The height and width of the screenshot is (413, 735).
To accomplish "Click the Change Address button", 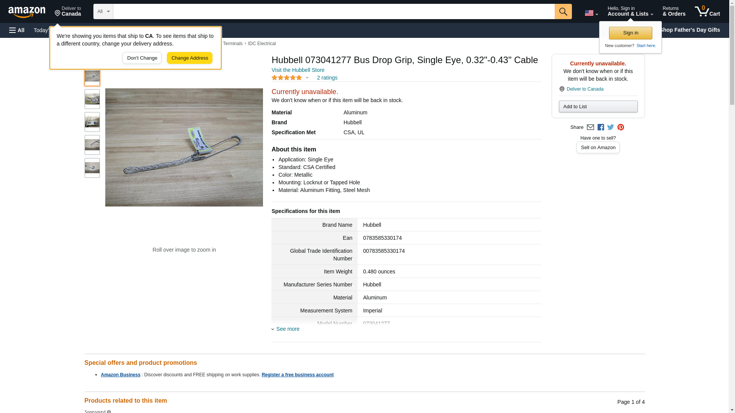I will (x=189, y=58).
